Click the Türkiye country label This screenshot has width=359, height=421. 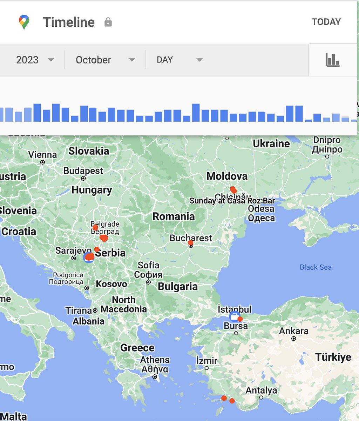[x=333, y=357]
